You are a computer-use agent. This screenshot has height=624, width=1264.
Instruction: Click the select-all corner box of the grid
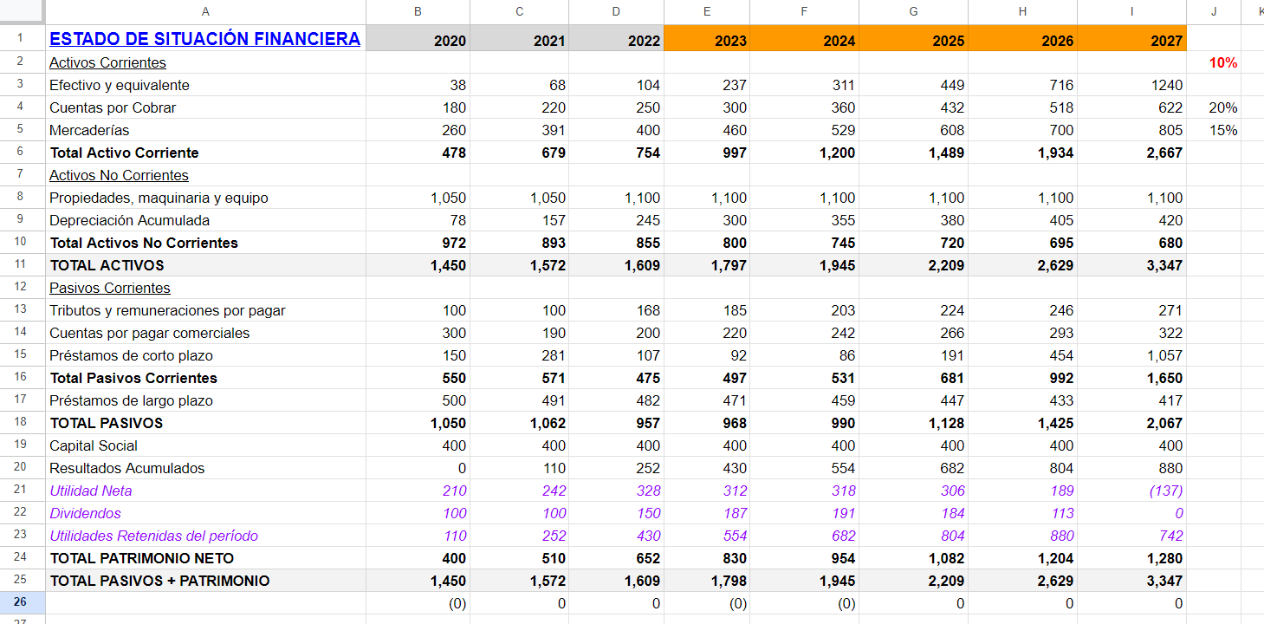pos(22,11)
